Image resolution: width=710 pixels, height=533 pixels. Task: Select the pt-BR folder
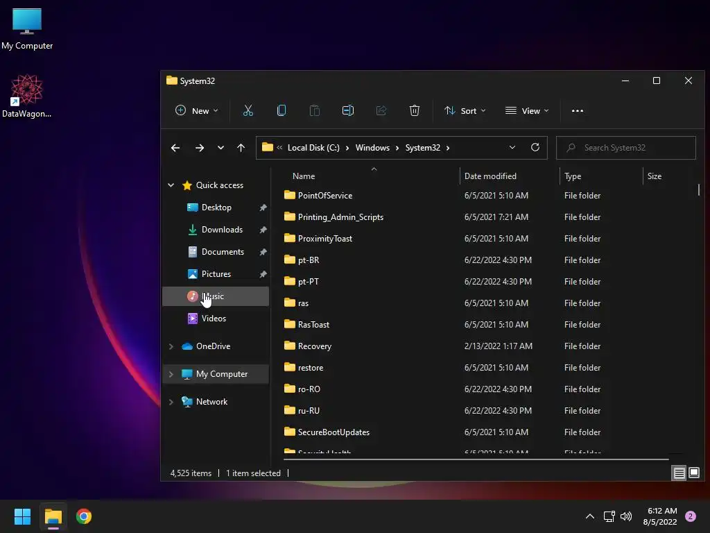[309, 260]
